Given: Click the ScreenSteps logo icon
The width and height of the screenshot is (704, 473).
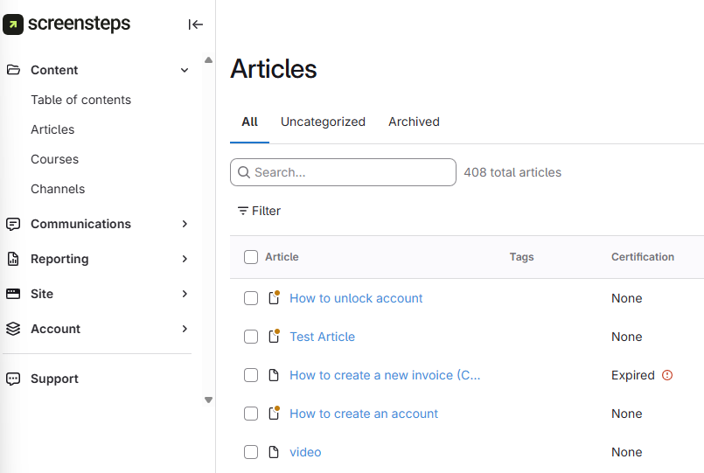Looking at the screenshot, I should click(13, 24).
